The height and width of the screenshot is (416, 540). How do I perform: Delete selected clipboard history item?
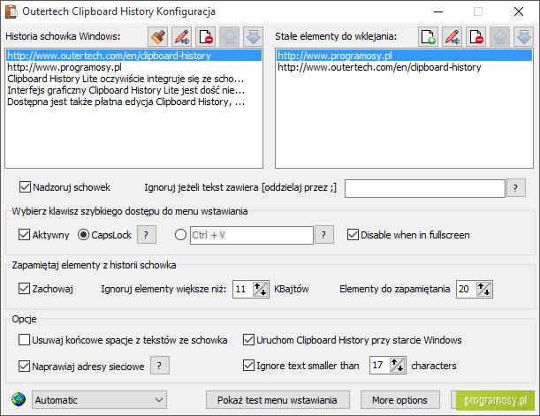point(206,36)
